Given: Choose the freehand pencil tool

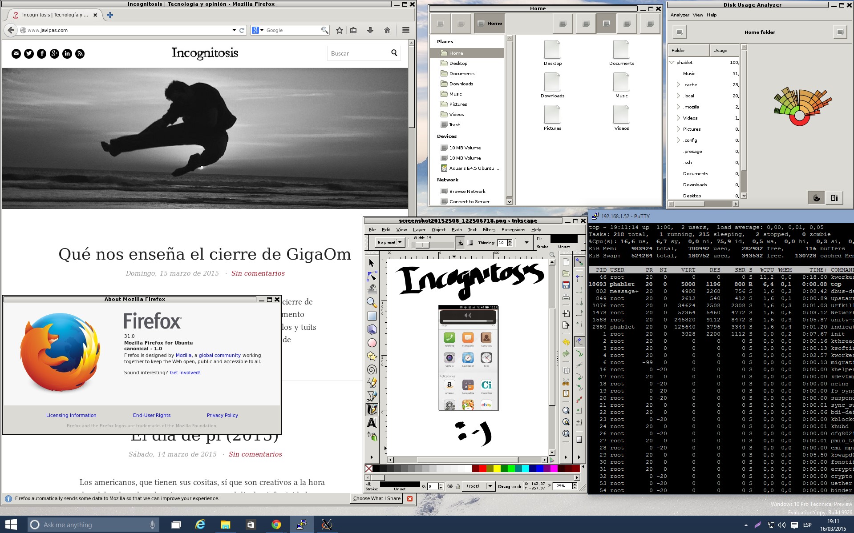Looking at the screenshot, I should point(372,383).
